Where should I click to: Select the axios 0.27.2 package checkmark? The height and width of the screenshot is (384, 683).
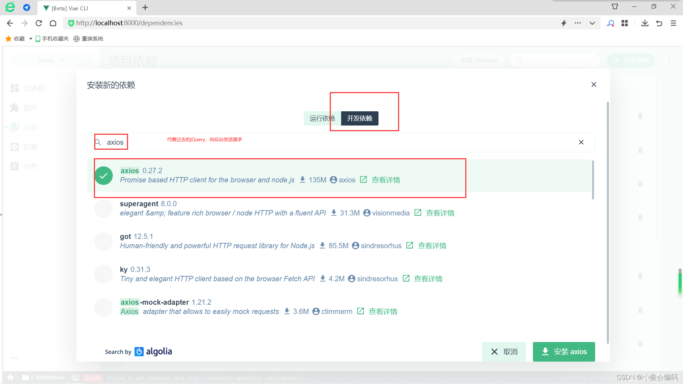104,176
